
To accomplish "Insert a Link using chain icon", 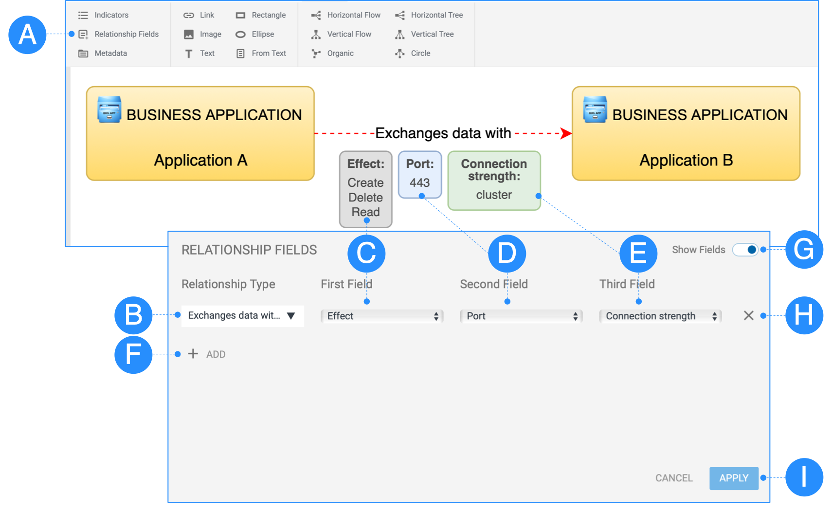I will pyautogui.click(x=189, y=15).
